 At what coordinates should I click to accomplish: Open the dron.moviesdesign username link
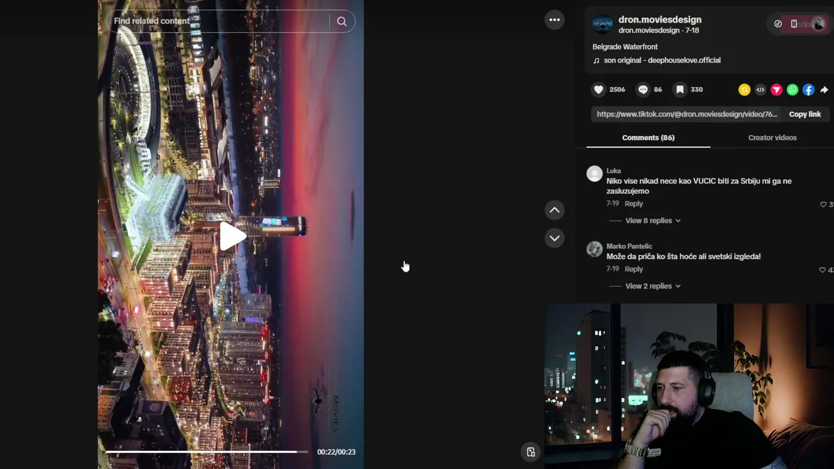(660, 20)
